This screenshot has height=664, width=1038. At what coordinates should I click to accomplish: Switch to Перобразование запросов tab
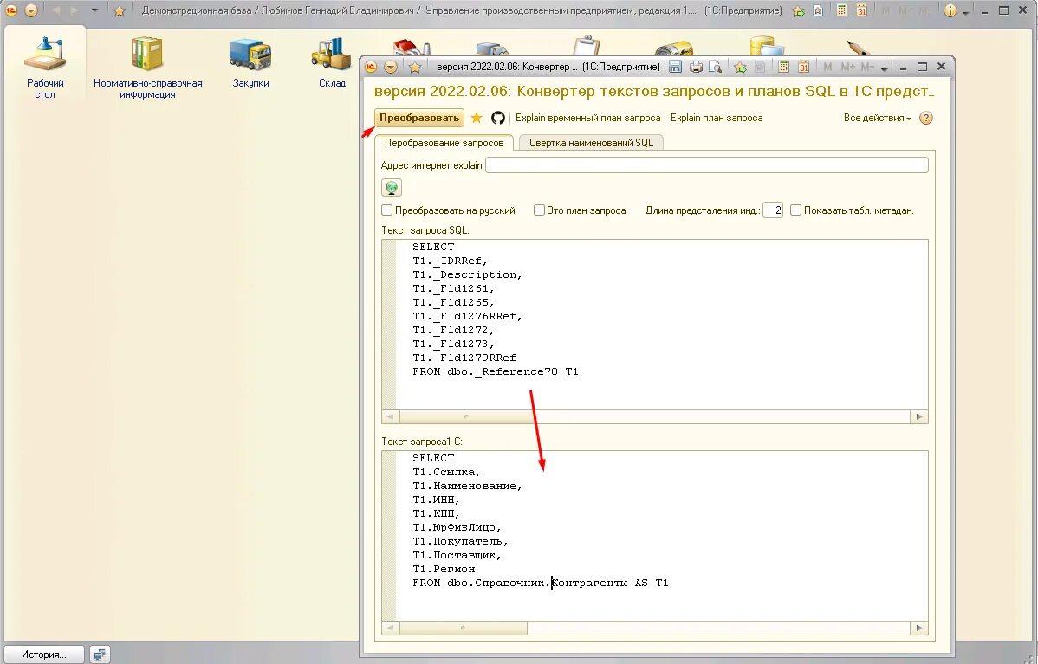coord(444,143)
